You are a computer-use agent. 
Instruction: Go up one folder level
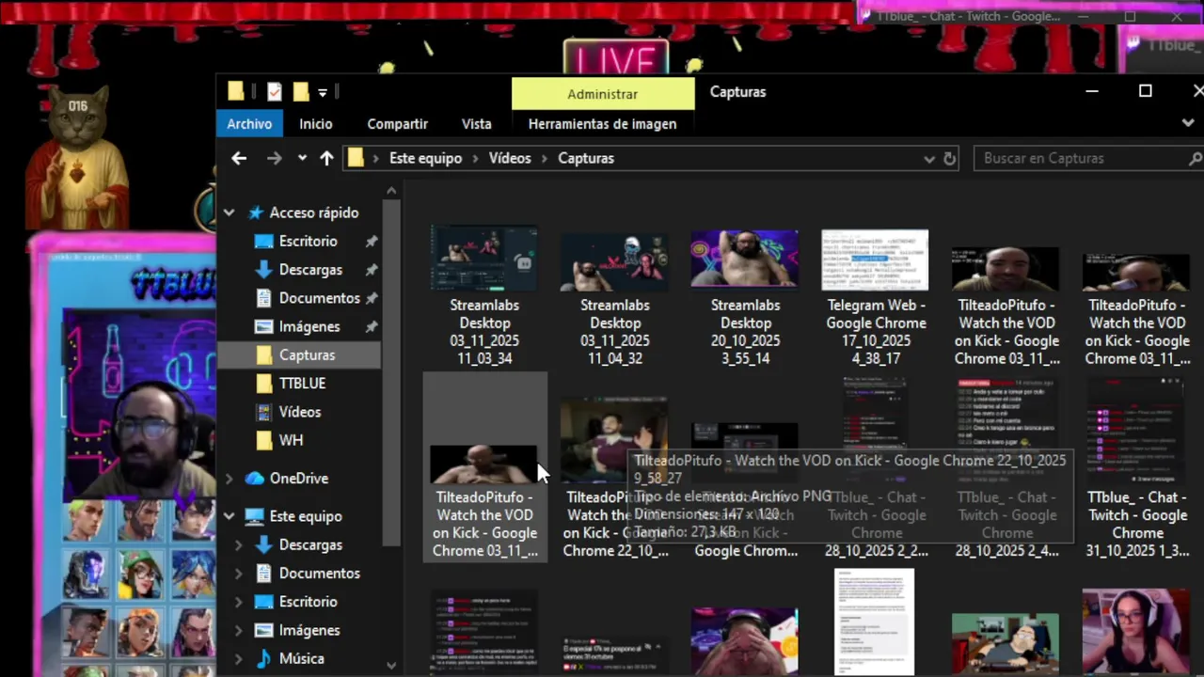tap(326, 158)
